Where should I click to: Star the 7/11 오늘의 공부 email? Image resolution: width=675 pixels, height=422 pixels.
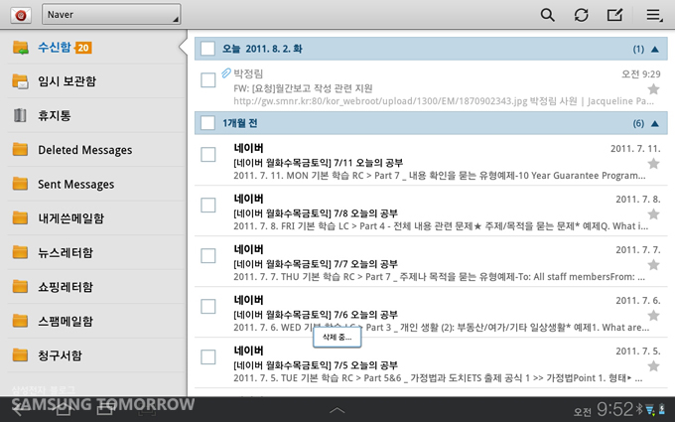653,164
